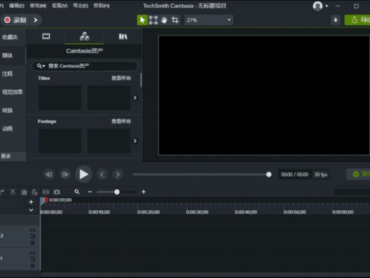Click the split icon on the timeline toolbar
Viewport: 370px width, 278px height.
[x=46, y=192]
